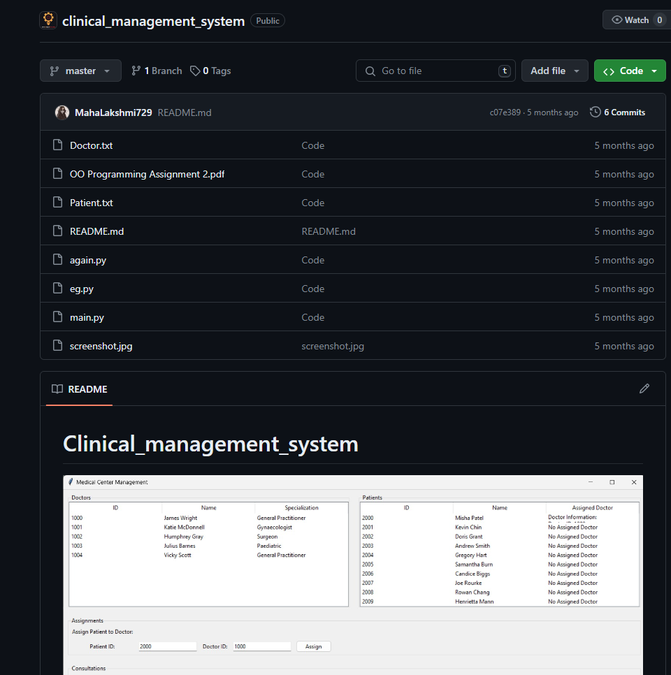Click the repository owner avatar icon
Screen dimensions: 671x675
click(x=48, y=20)
